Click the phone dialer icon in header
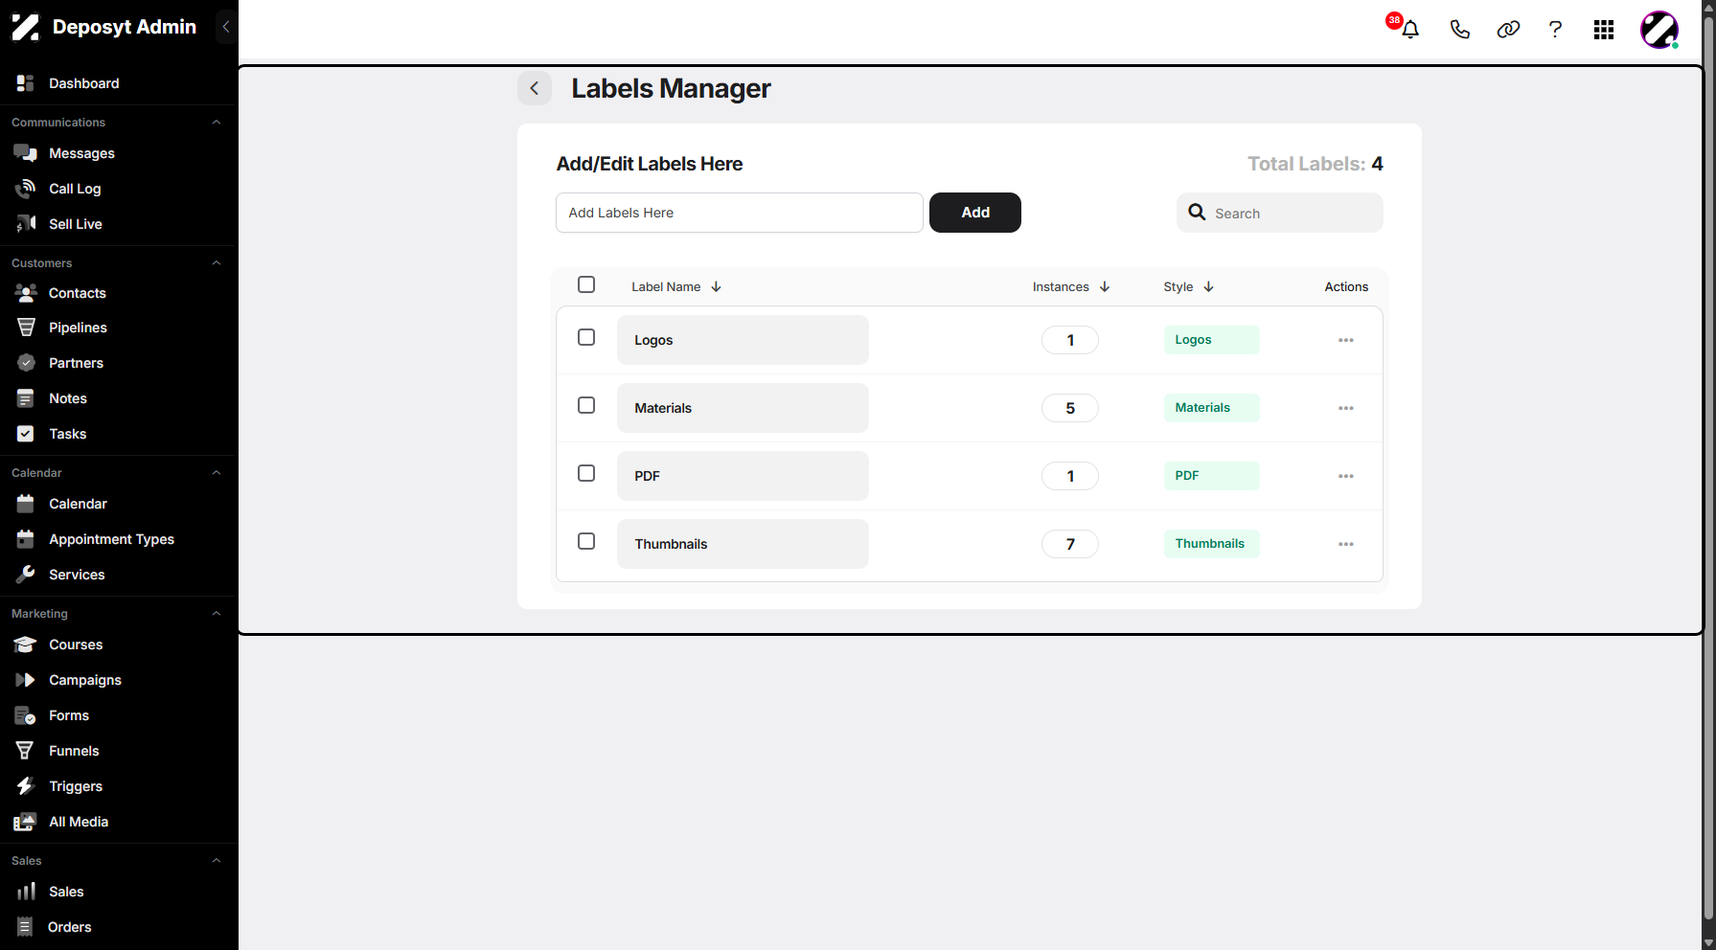The height and width of the screenshot is (950, 1716). point(1459,30)
